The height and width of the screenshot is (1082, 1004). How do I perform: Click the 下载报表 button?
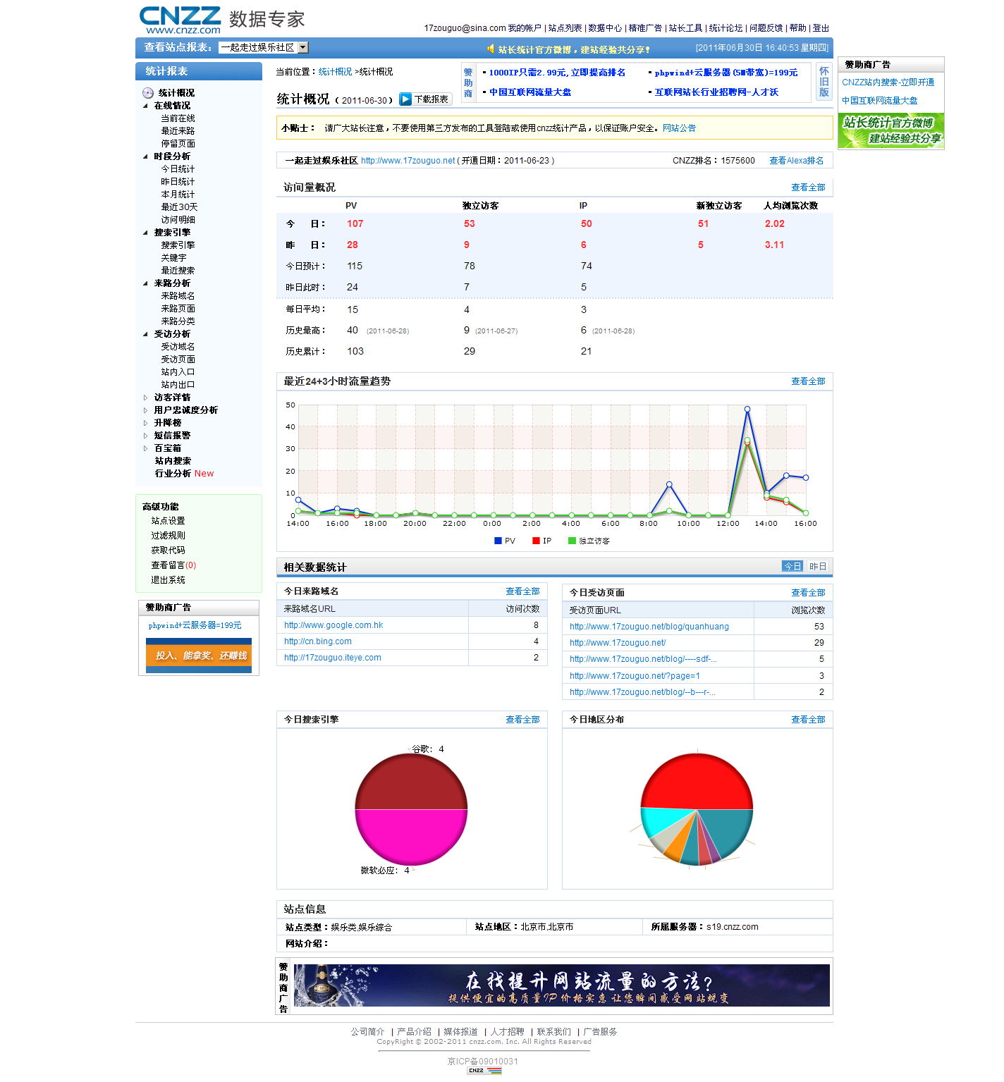point(424,99)
